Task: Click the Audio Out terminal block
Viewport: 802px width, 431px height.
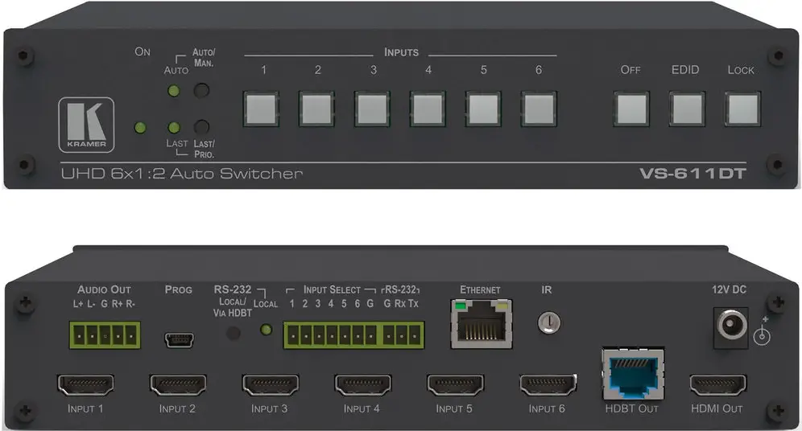Action: [x=105, y=335]
